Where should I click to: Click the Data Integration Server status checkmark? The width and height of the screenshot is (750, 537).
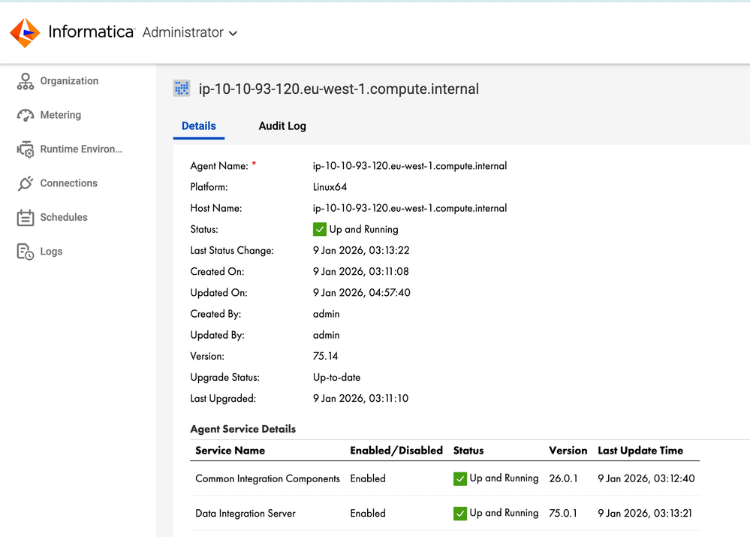(x=459, y=514)
